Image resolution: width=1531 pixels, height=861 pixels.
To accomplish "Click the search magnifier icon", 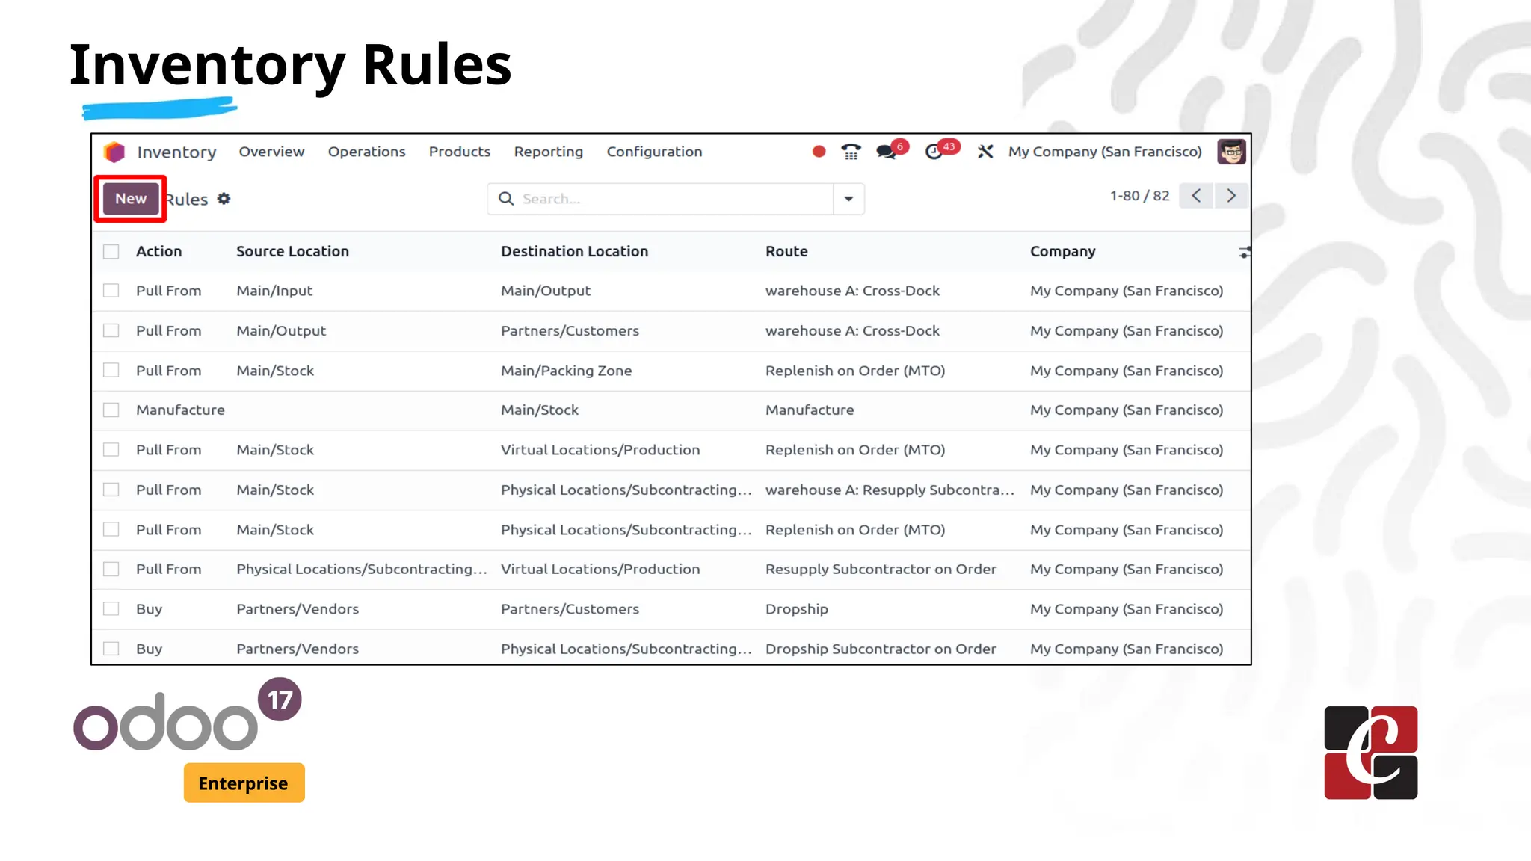I will [506, 199].
